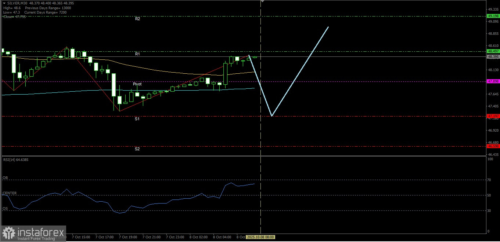Click the magenta 47.898 pivot price tag
This screenshot has height=242, width=500.
pos(492,81)
